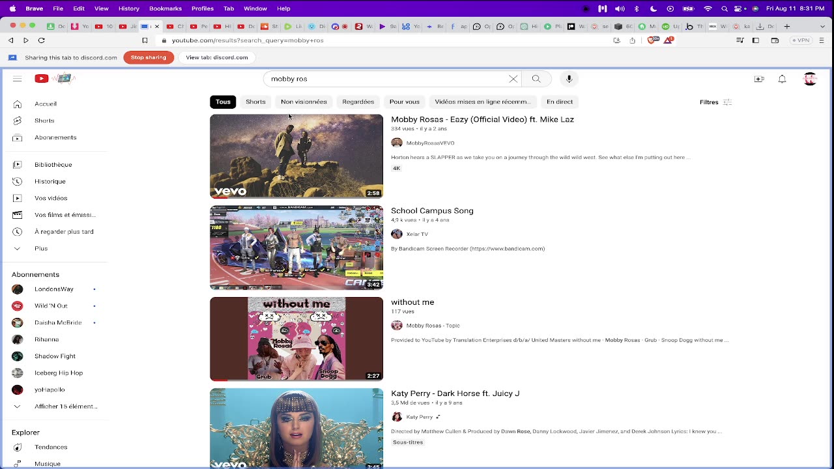Open Iceberg Hip Hop subscription

tap(59, 373)
